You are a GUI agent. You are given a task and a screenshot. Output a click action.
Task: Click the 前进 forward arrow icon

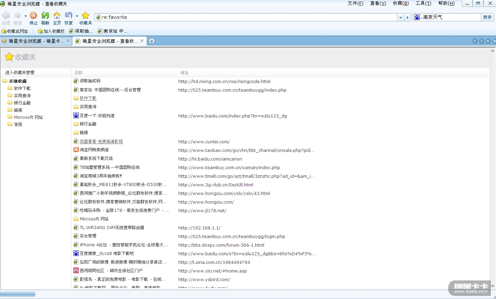[x=18, y=16]
